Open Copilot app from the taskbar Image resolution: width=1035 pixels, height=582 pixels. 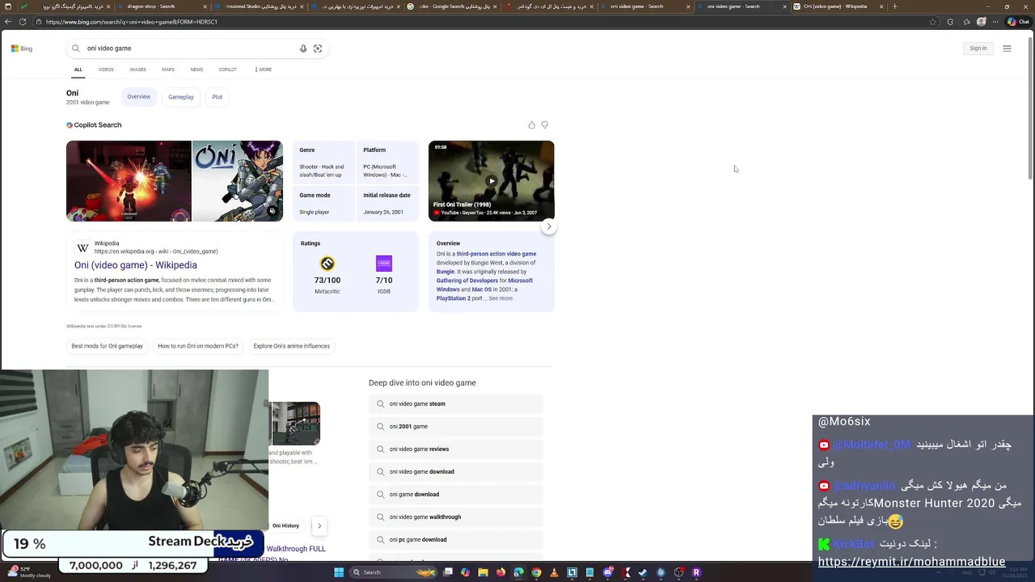(465, 572)
